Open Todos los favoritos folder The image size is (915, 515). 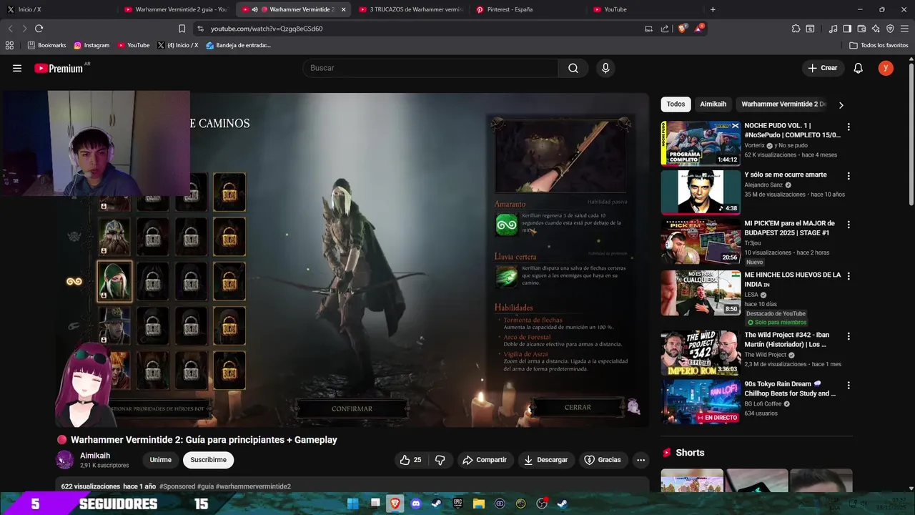click(x=879, y=45)
